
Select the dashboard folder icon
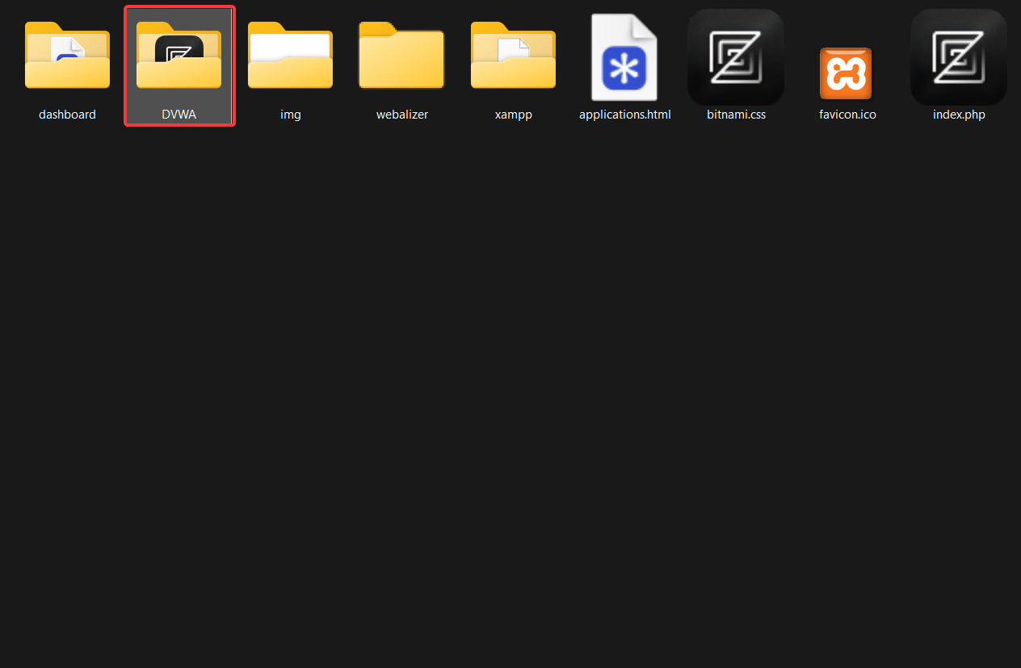point(67,55)
